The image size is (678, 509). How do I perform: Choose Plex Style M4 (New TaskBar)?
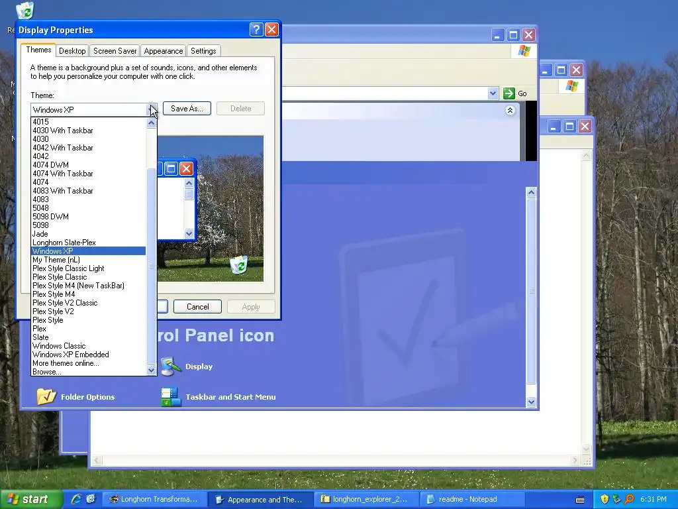(x=89, y=286)
